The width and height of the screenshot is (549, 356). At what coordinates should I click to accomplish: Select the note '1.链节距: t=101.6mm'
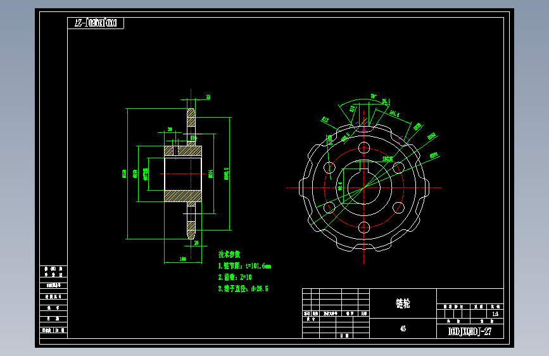[x=244, y=266]
